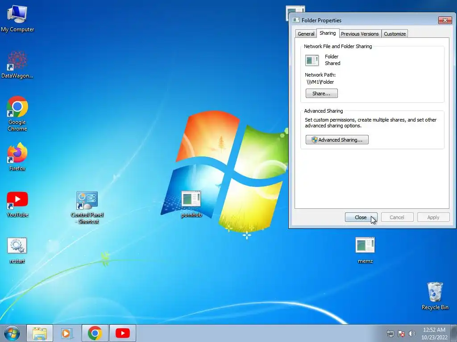Select the YouTube desktop shortcut
This screenshot has width=457, height=342.
17,204
